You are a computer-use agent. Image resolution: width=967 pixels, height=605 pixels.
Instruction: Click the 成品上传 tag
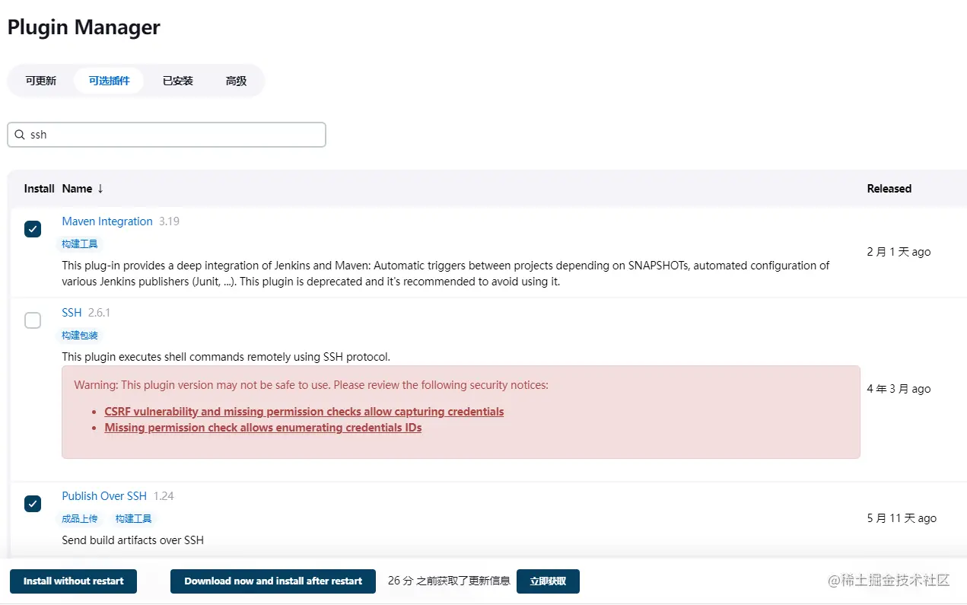point(80,519)
